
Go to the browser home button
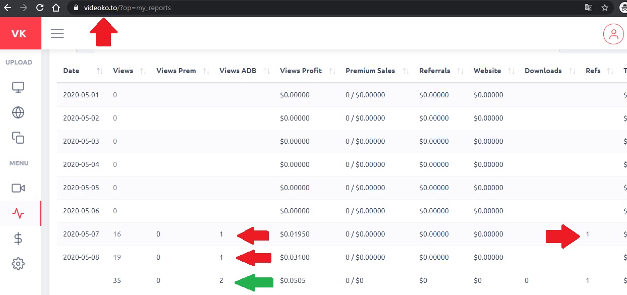tap(57, 8)
